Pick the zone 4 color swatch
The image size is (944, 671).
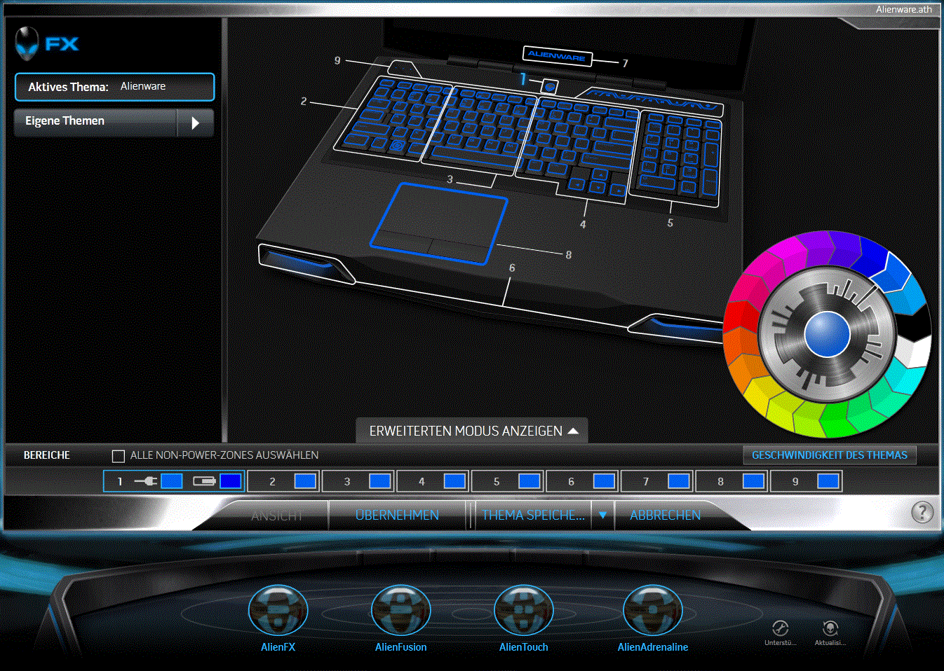pyautogui.click(x=454, y=481)
